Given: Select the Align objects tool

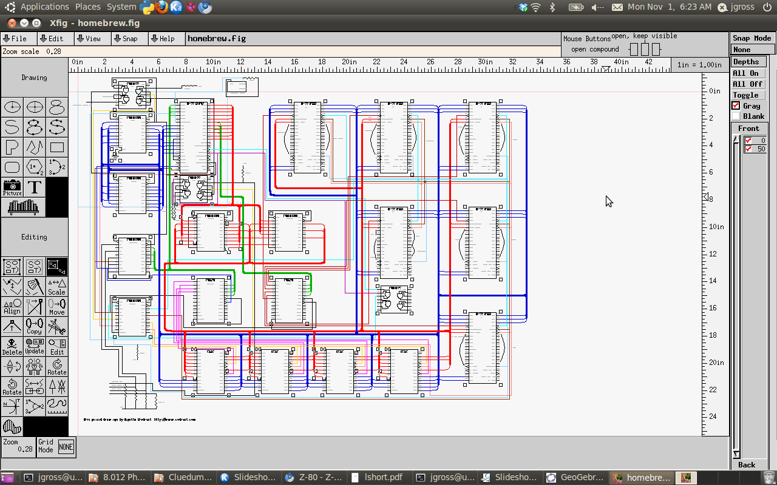Looking at the screenshot, I should (x=12, y=307).
